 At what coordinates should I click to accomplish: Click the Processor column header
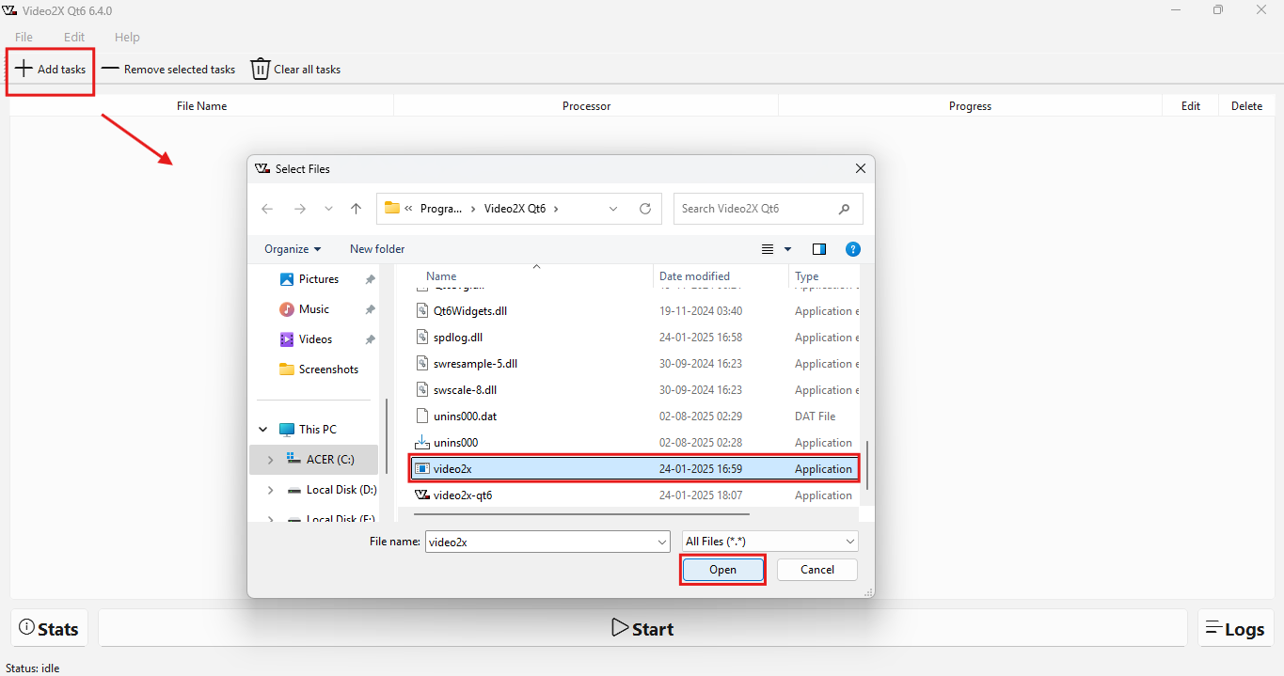586,106
